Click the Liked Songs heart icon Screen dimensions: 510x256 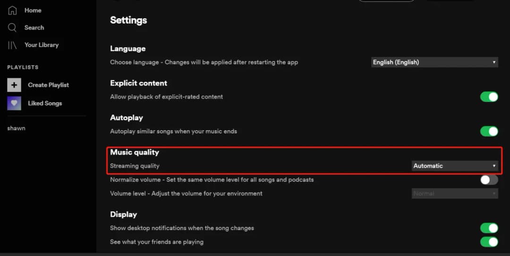coord(14,103)
